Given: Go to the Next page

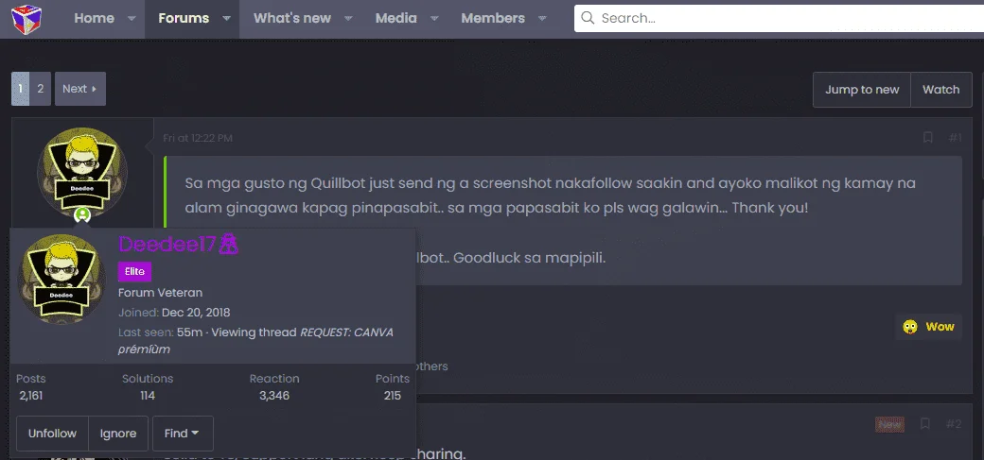Looking at the screenshot, I should pos(80,89).
